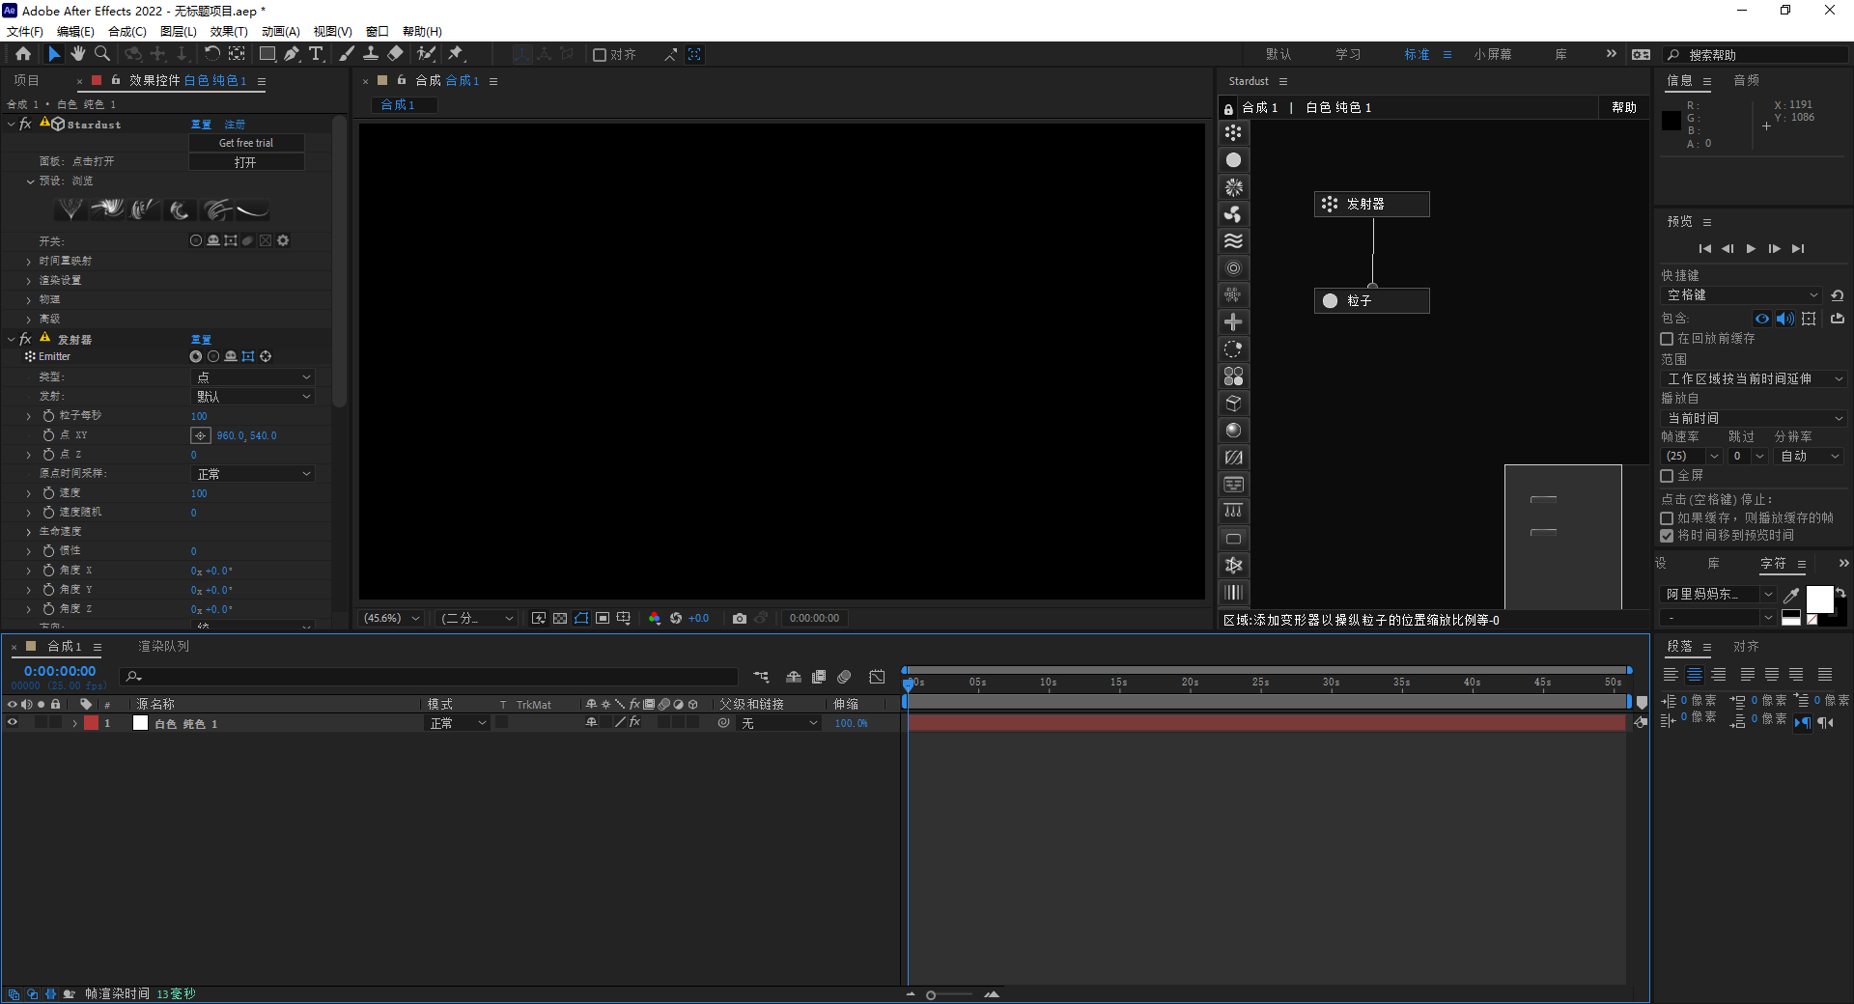Screen dimensions: 1854x1004
Task: Select the Pen tool
Action: click(292, 54)
